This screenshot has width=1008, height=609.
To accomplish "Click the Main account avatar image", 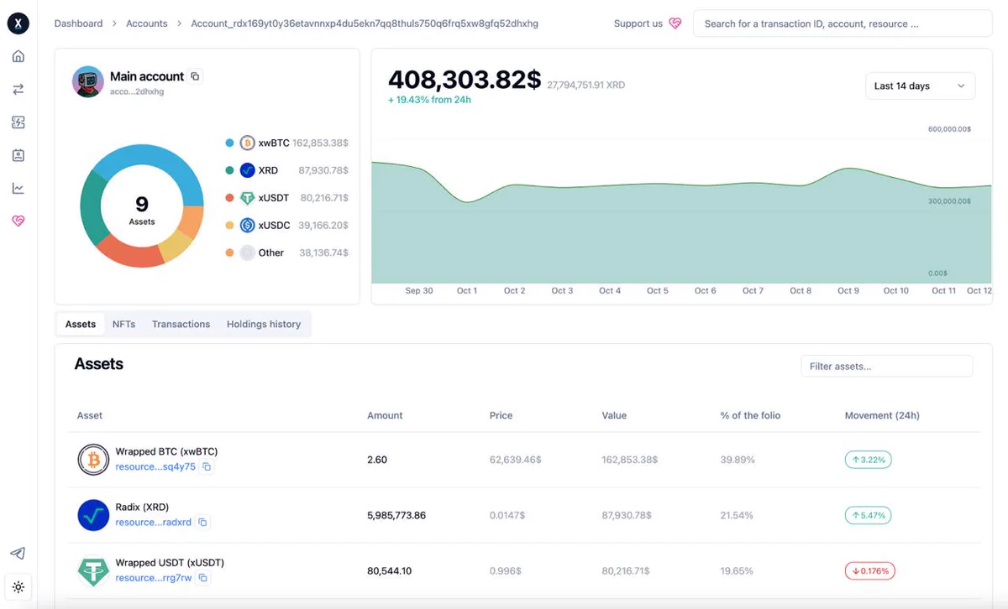I will pyautogui.click(x=88, y=81).
